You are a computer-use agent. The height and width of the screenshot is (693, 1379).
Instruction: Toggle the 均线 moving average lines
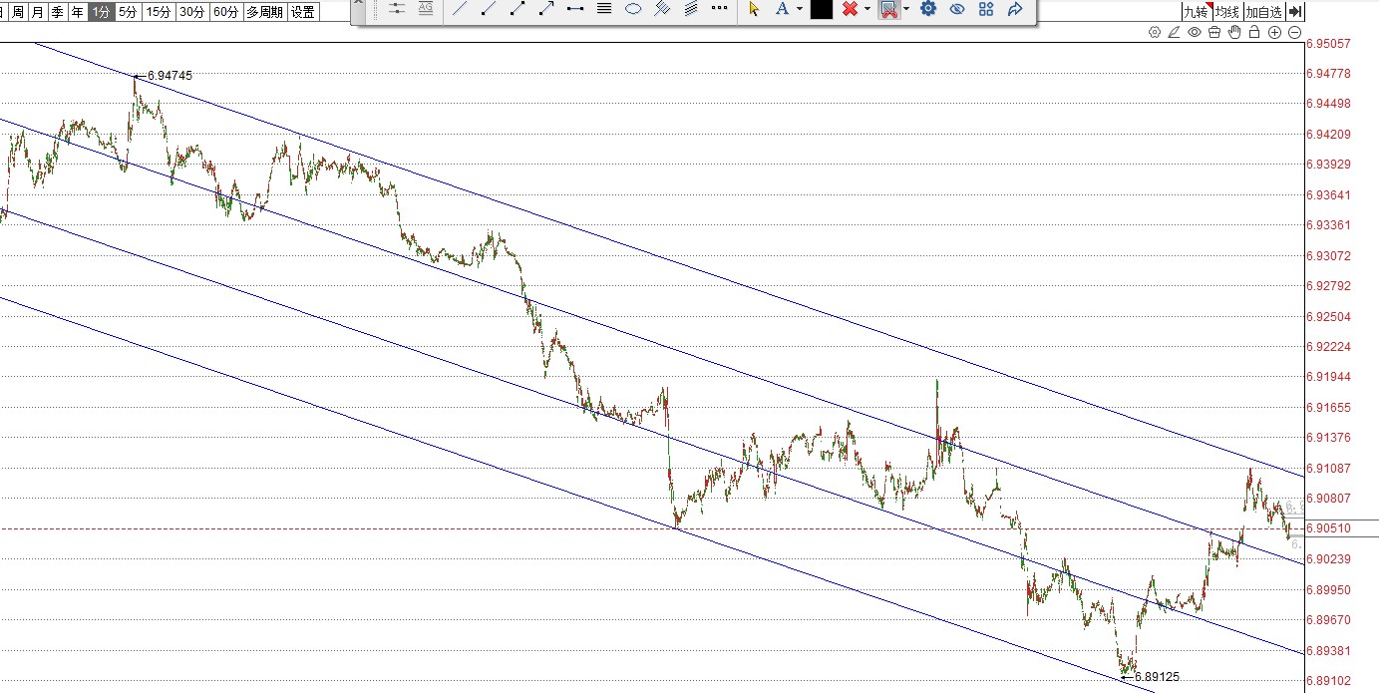click(1227, 12)
